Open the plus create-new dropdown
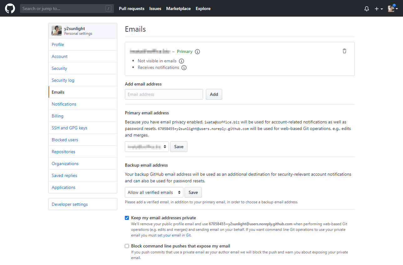Viewport: 403px width, 265px height. [379, 9]
